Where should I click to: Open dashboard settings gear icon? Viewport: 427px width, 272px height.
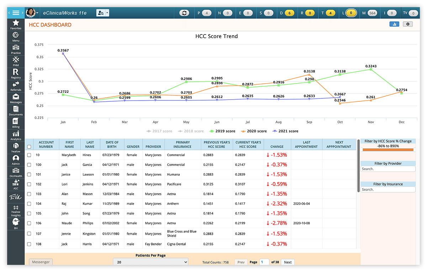click(x=408, y=24)
